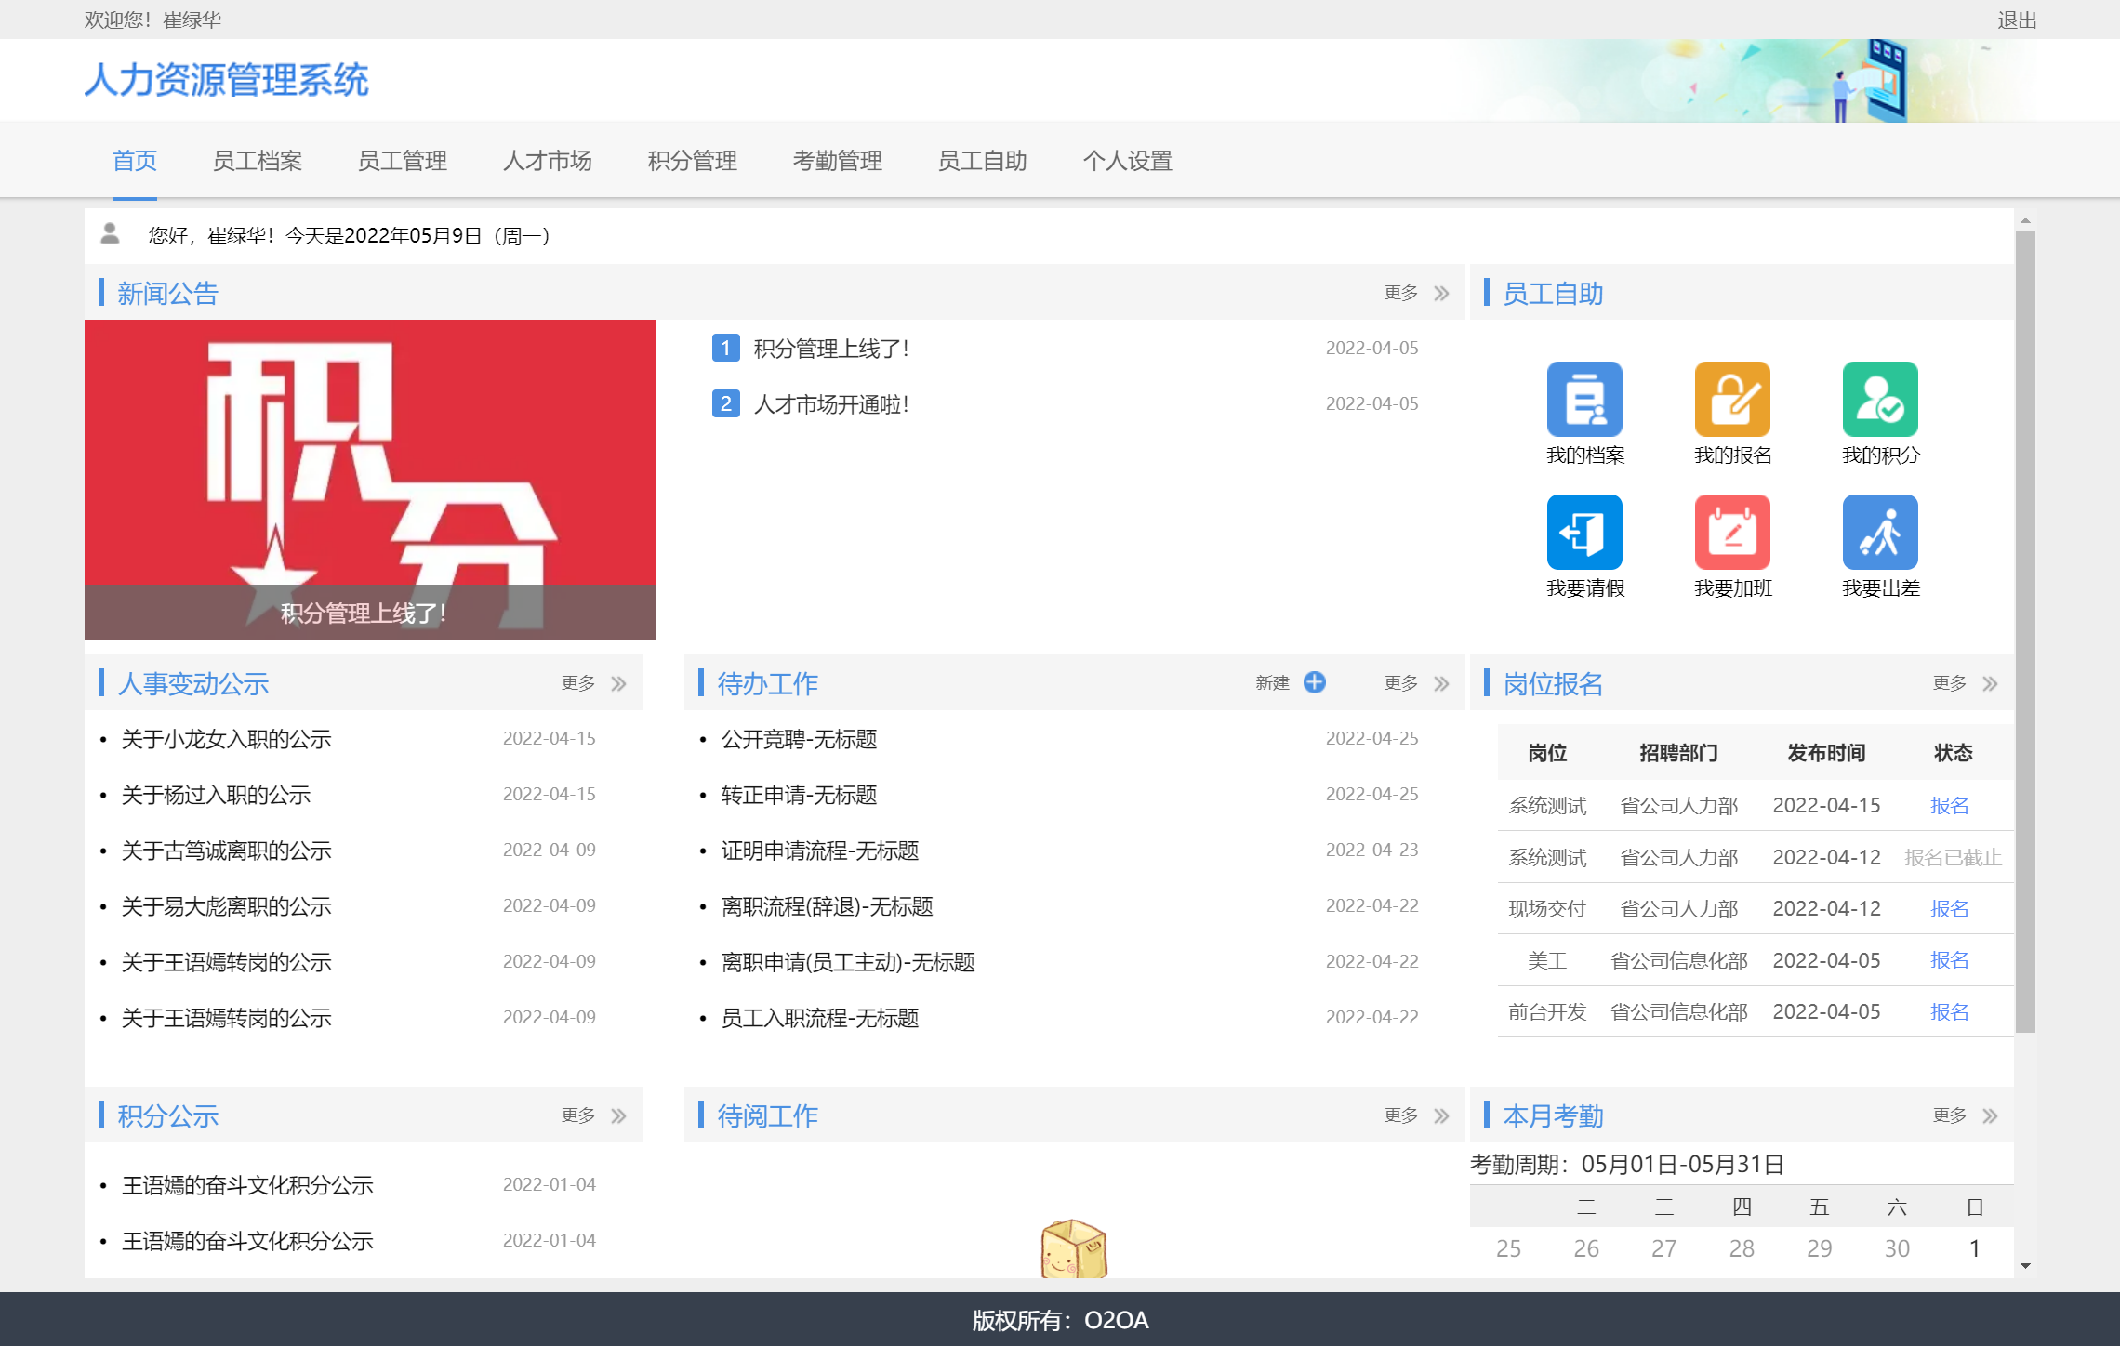Click the 退出 logout link
Image resolution: width=2120 pixels, height=1346 pixels.
[x=2016, y=20]
